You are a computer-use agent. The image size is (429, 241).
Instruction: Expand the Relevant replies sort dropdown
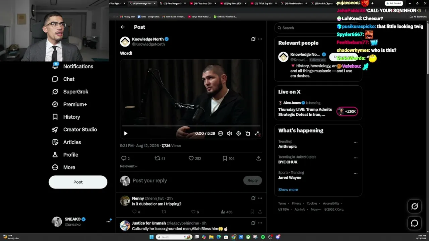pyautogui.click(x=129, y=166)
